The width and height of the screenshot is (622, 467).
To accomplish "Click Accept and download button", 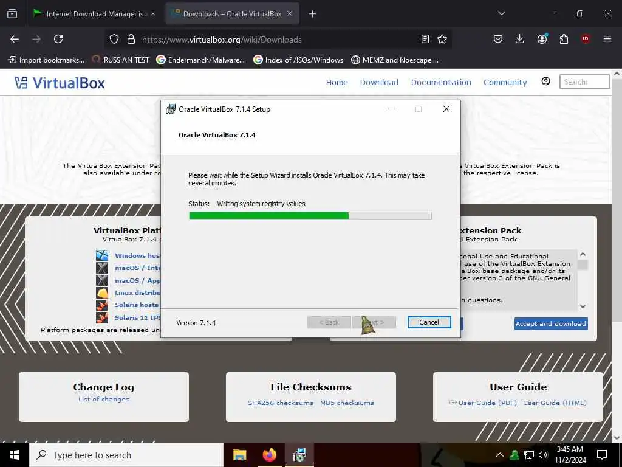I will 551,323.
